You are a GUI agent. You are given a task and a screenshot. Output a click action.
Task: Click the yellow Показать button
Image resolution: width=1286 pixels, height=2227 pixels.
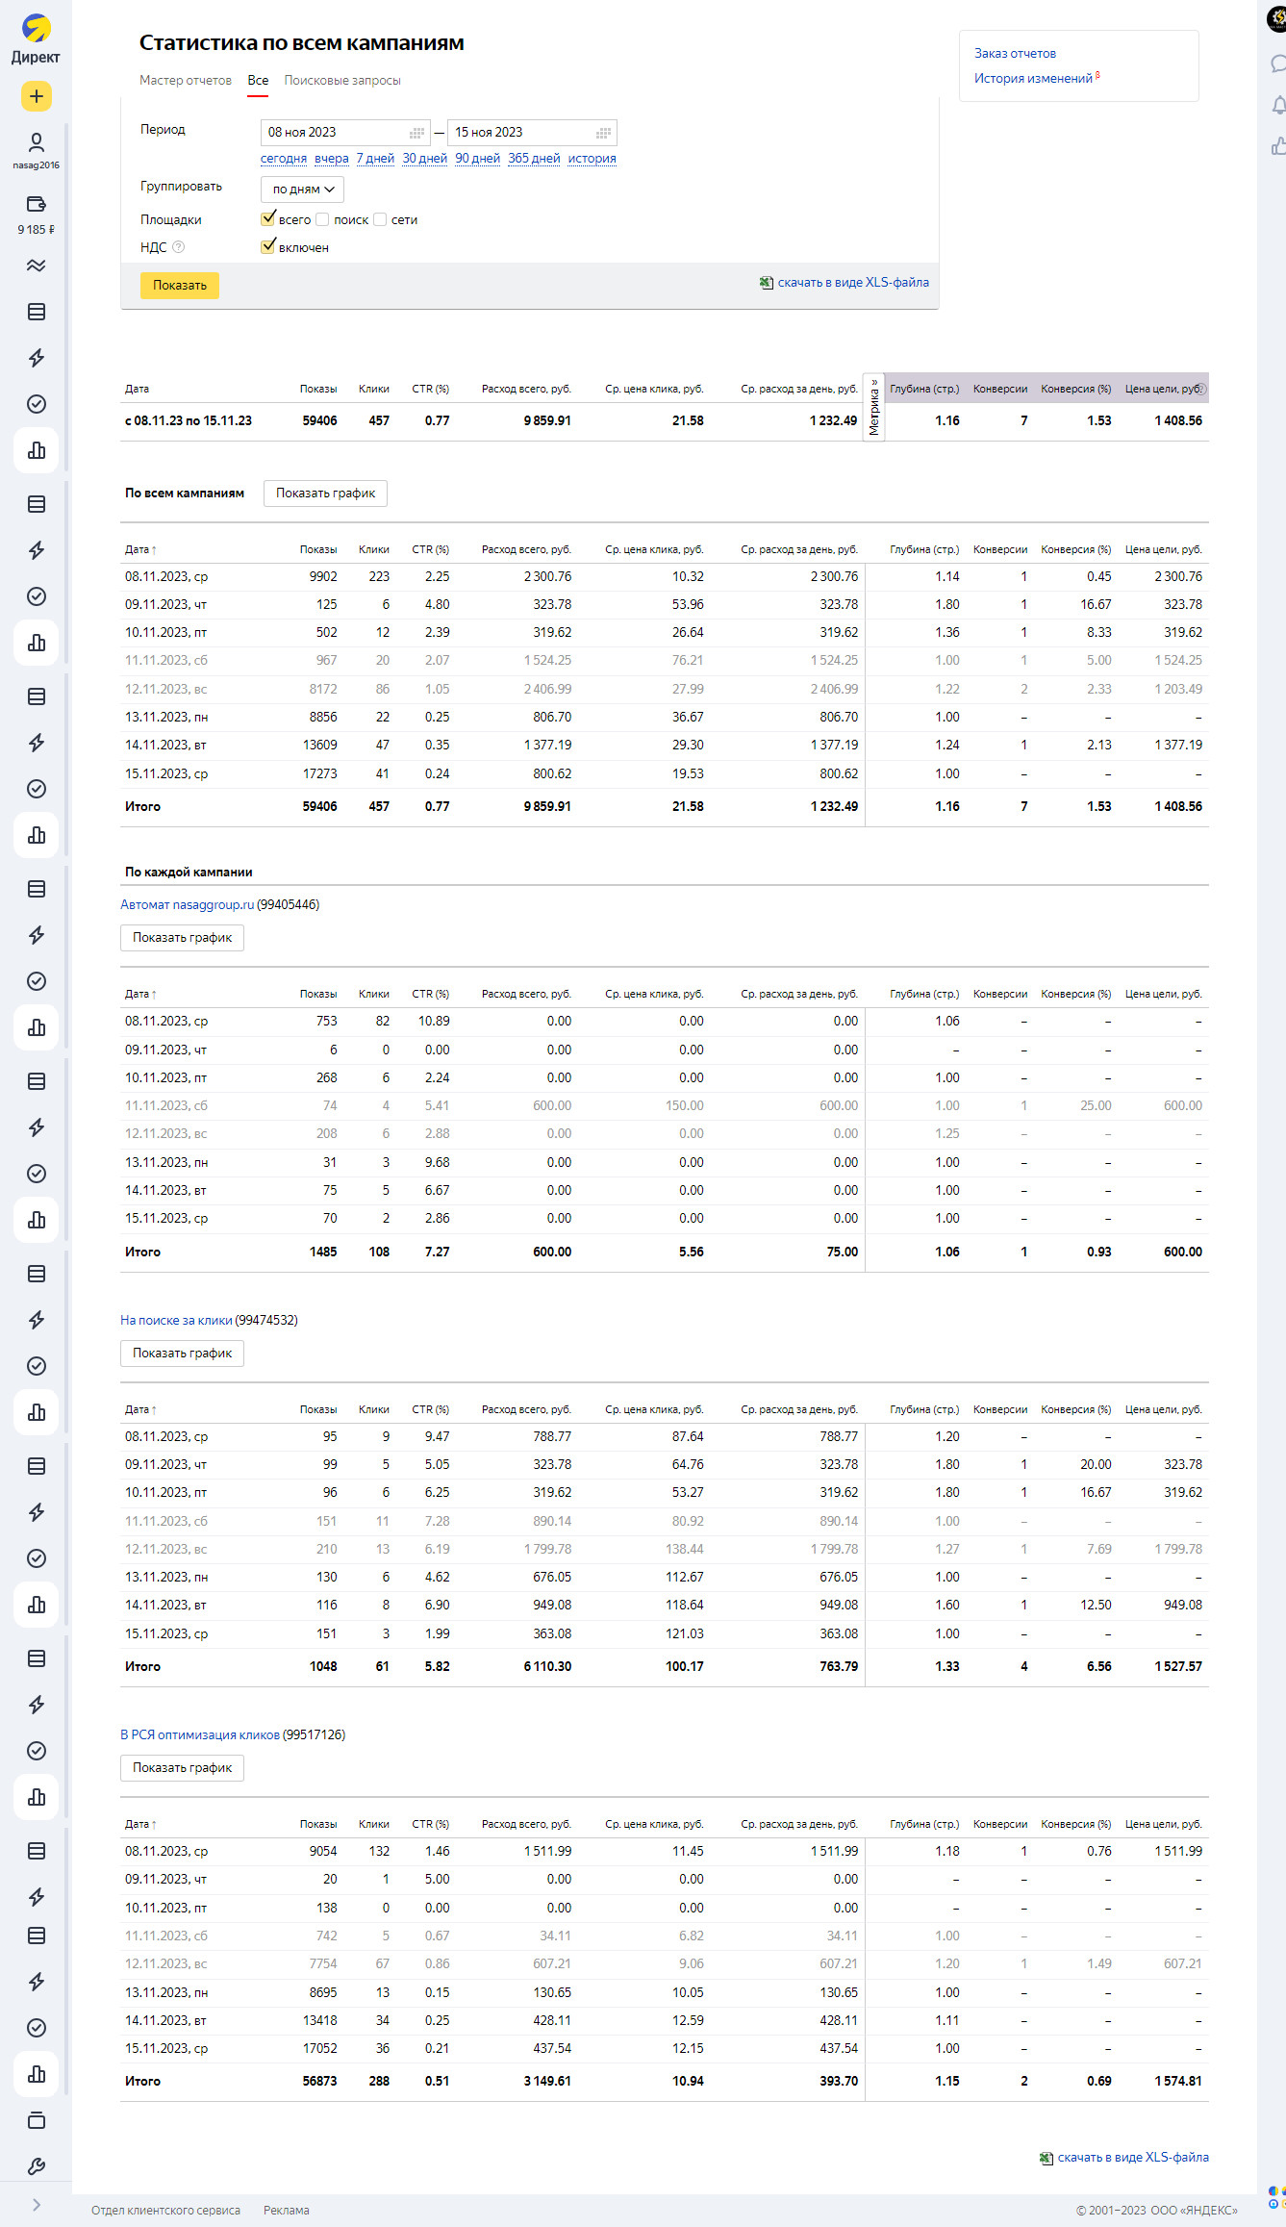point(180,286)
